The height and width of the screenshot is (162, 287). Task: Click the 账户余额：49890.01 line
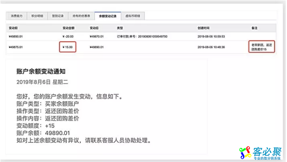[x=43, y=133]
